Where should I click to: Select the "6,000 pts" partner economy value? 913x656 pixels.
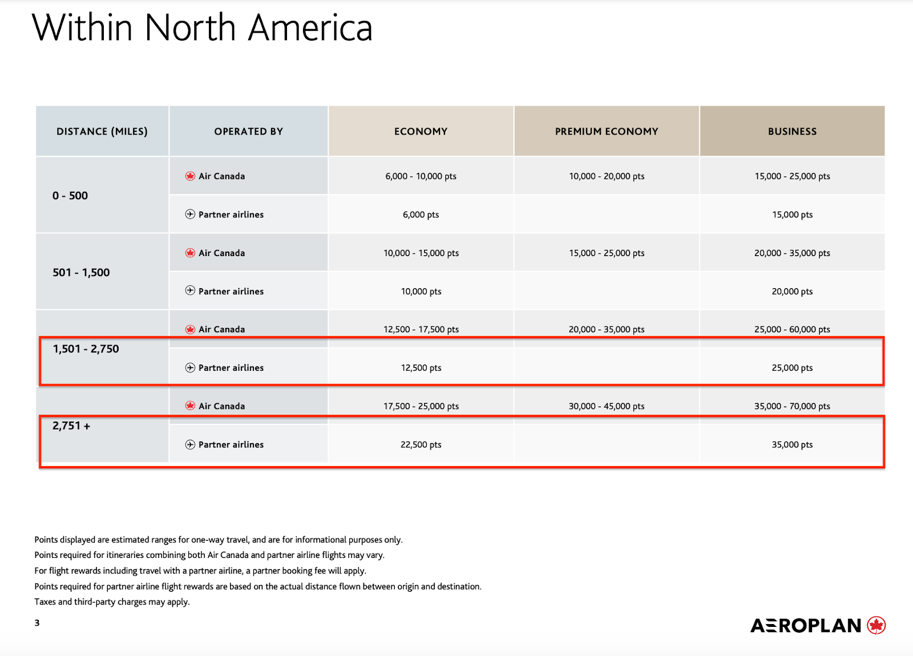(x=421, y=214)
